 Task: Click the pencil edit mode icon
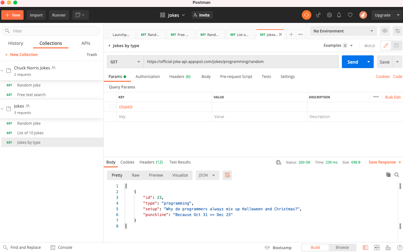pos(386,45)
